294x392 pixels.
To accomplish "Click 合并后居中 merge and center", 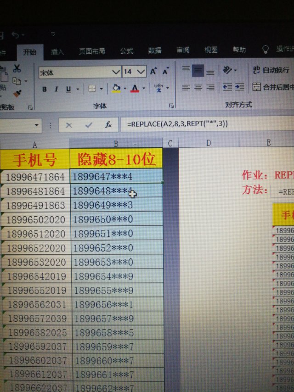I will [x=273, y=87].
